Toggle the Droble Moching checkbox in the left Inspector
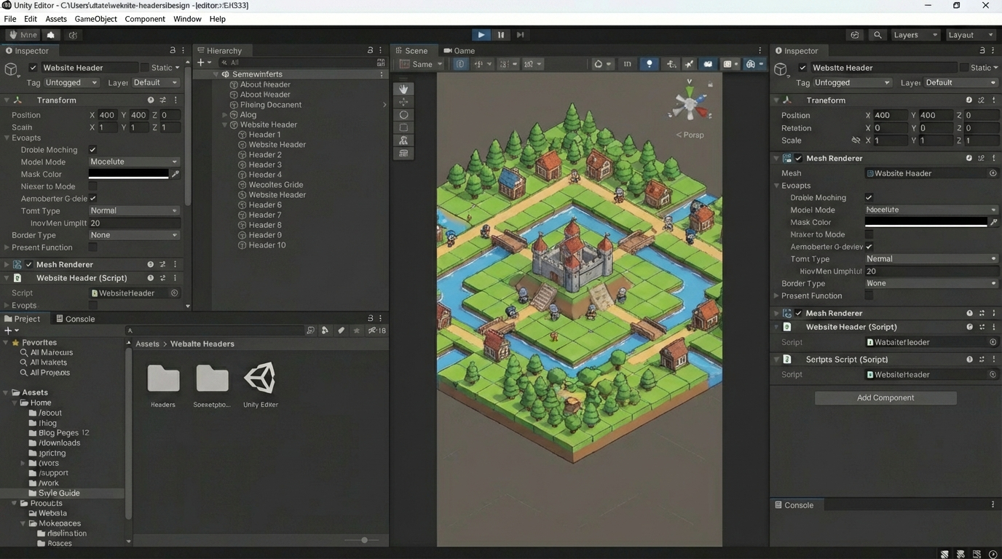Viewport: 1002px width, 559px height. [92, 150]
